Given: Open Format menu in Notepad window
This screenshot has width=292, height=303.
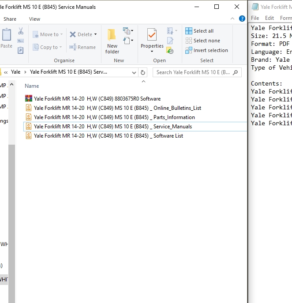Looking at the screenshot, I should click(x=286, y=18).
